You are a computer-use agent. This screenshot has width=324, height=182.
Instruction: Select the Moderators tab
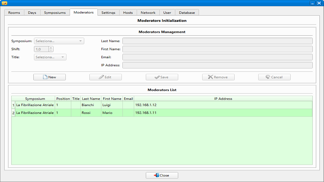(83, 12)
